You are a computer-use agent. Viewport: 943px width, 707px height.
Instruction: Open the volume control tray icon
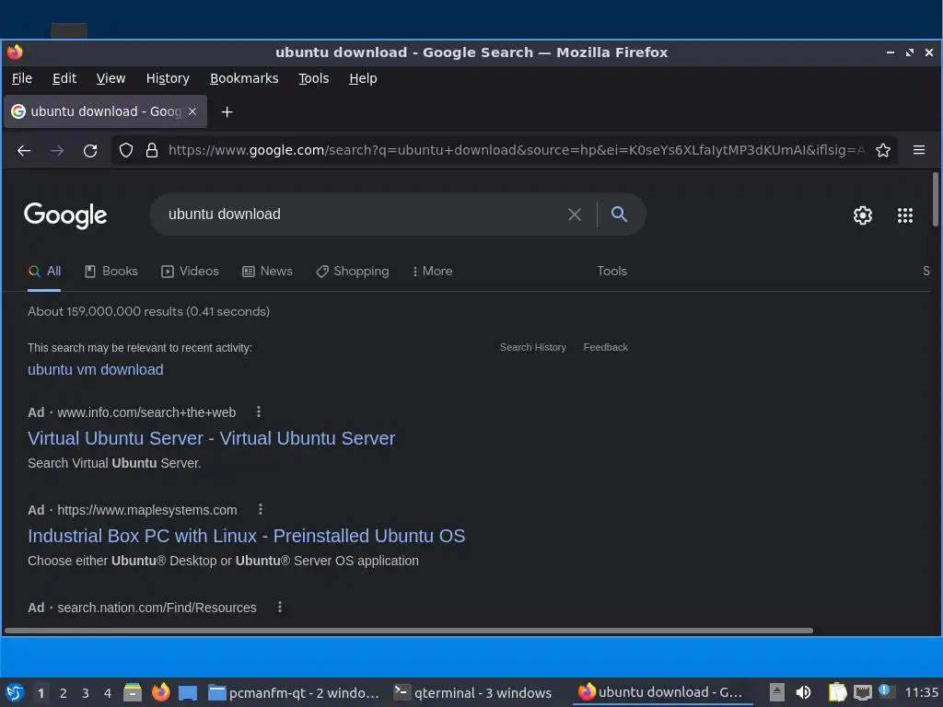coord(803,692)
